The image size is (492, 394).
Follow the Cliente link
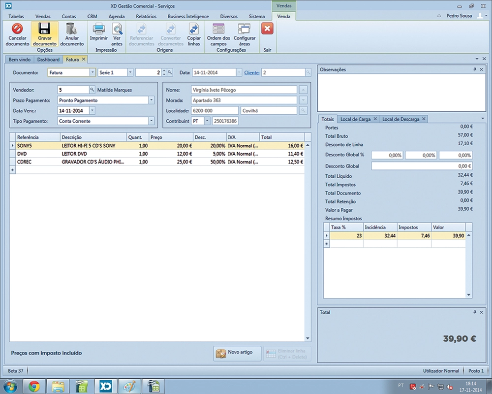(x=252, y=72)
